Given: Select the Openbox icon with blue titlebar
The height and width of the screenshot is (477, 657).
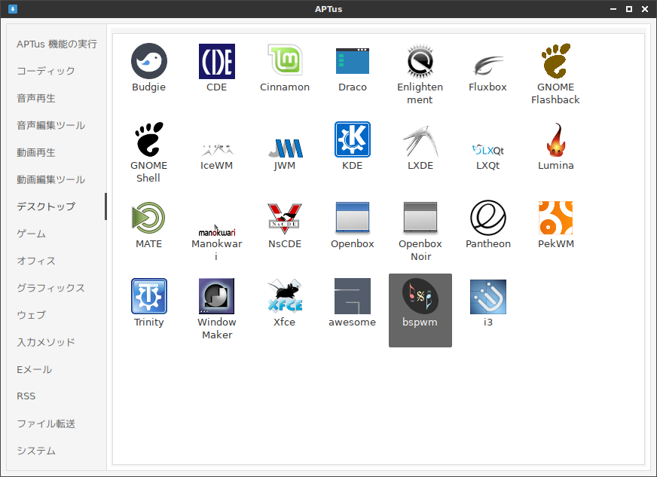Looking at the screenshot, I should coord(353,217).
